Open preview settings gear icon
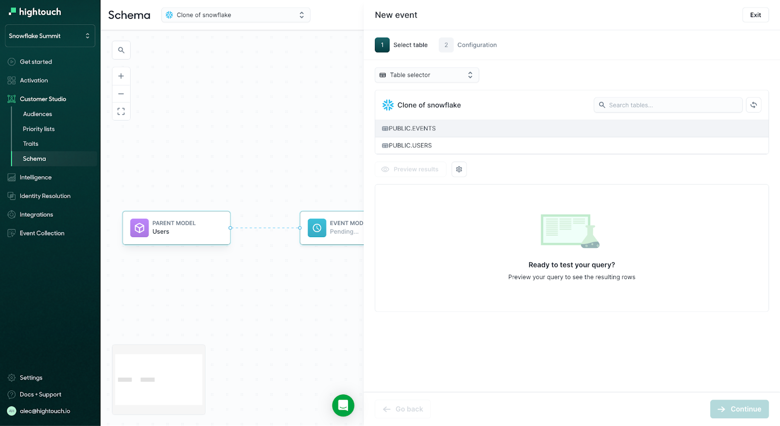780x426 pixels. click(x=459, y=169)
